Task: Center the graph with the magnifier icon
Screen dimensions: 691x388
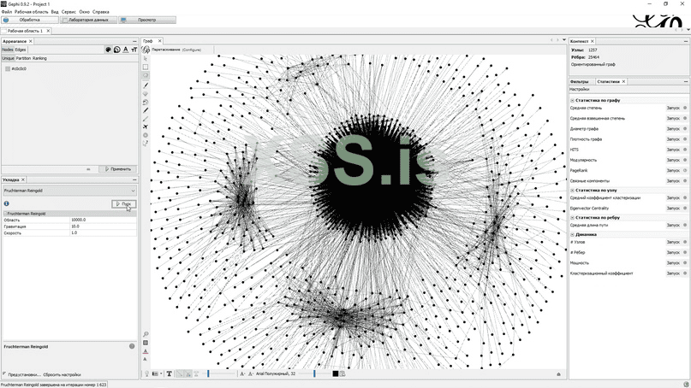Action: [x=146, y=334]
